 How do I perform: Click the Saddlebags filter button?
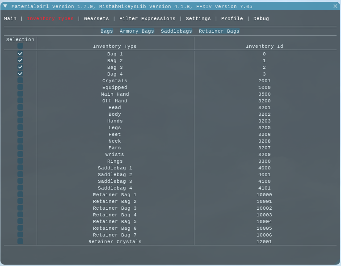[177, 31]
